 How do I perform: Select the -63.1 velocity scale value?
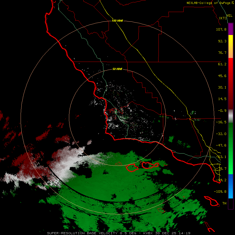tap(221, 157)
